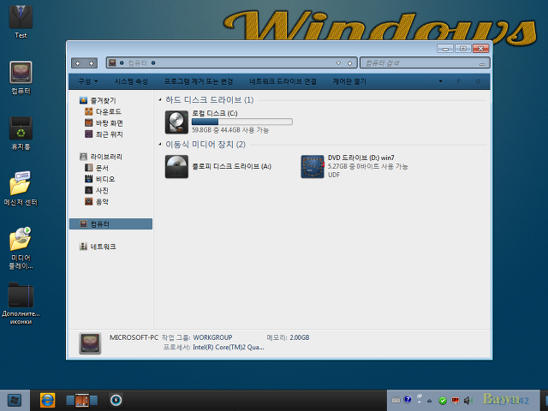Select the 휴지통 recycle bin icon
The width and height of the screenshot is (548, 411).
pyautogui.click(x=21, y=134)
